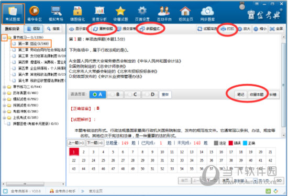Expand the 预测试卷 (0/550) folder
Screen dimensions: 288x196
click(4, 106)
